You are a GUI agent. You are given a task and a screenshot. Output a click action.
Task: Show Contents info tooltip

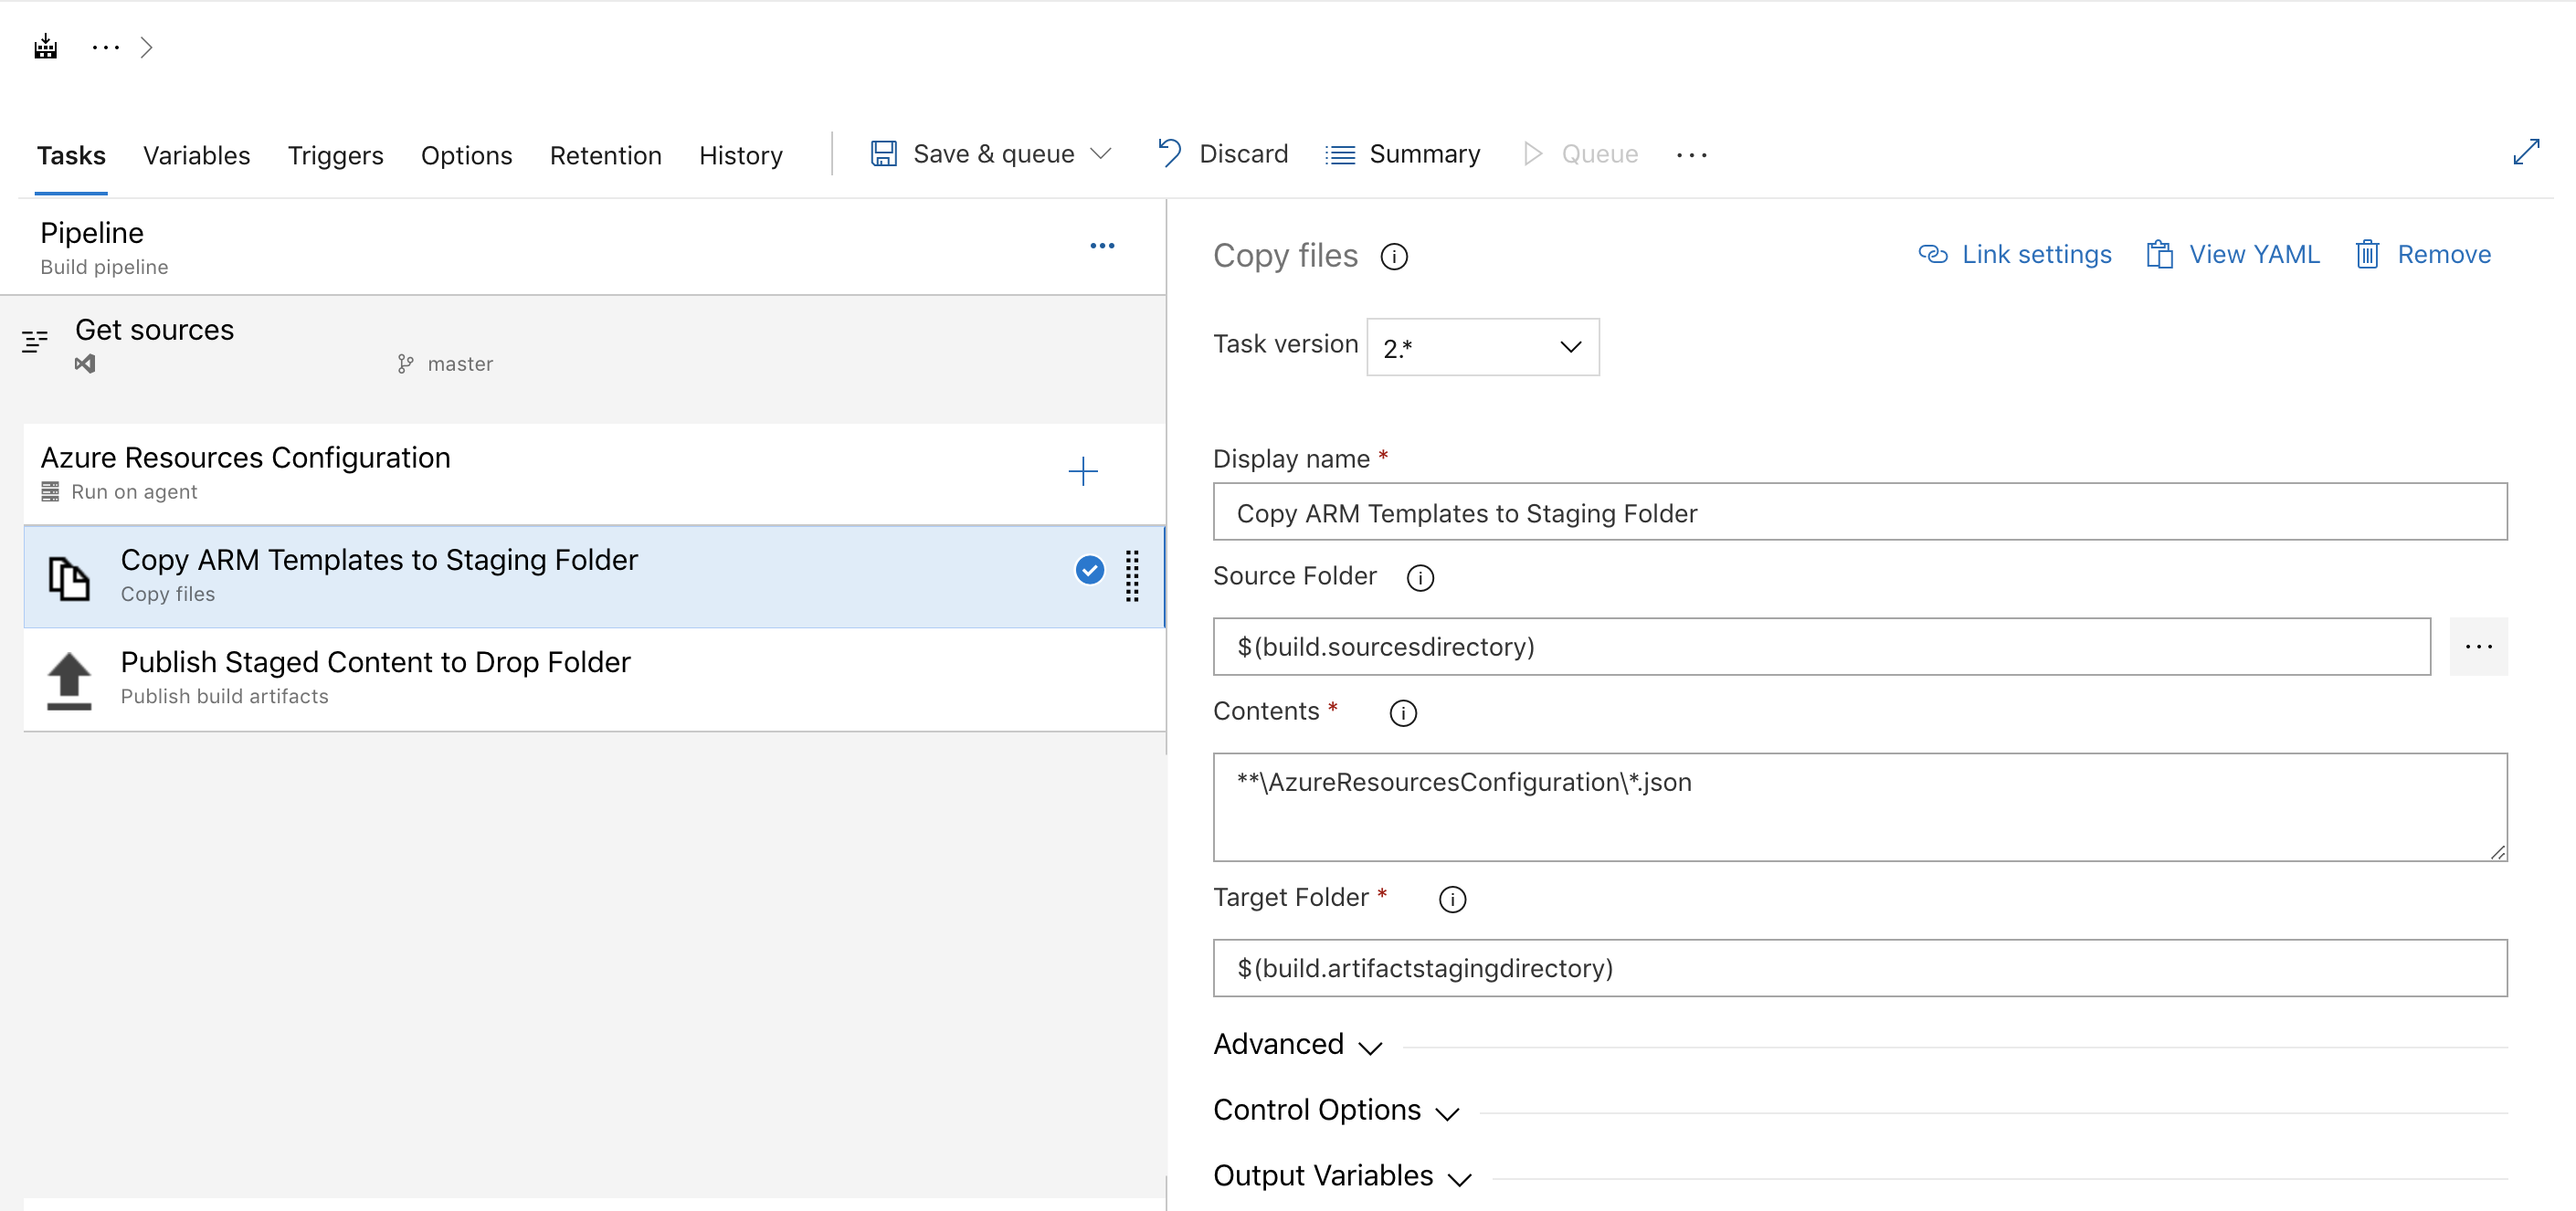(x=1403, y=713)
